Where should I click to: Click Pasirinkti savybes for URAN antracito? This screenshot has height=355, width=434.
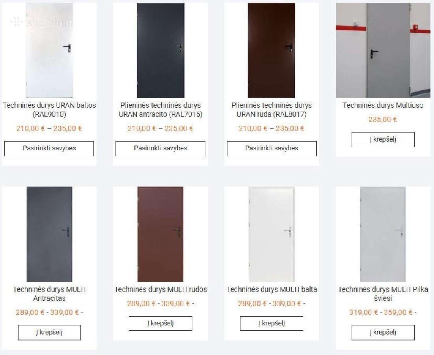coord(160,148)
